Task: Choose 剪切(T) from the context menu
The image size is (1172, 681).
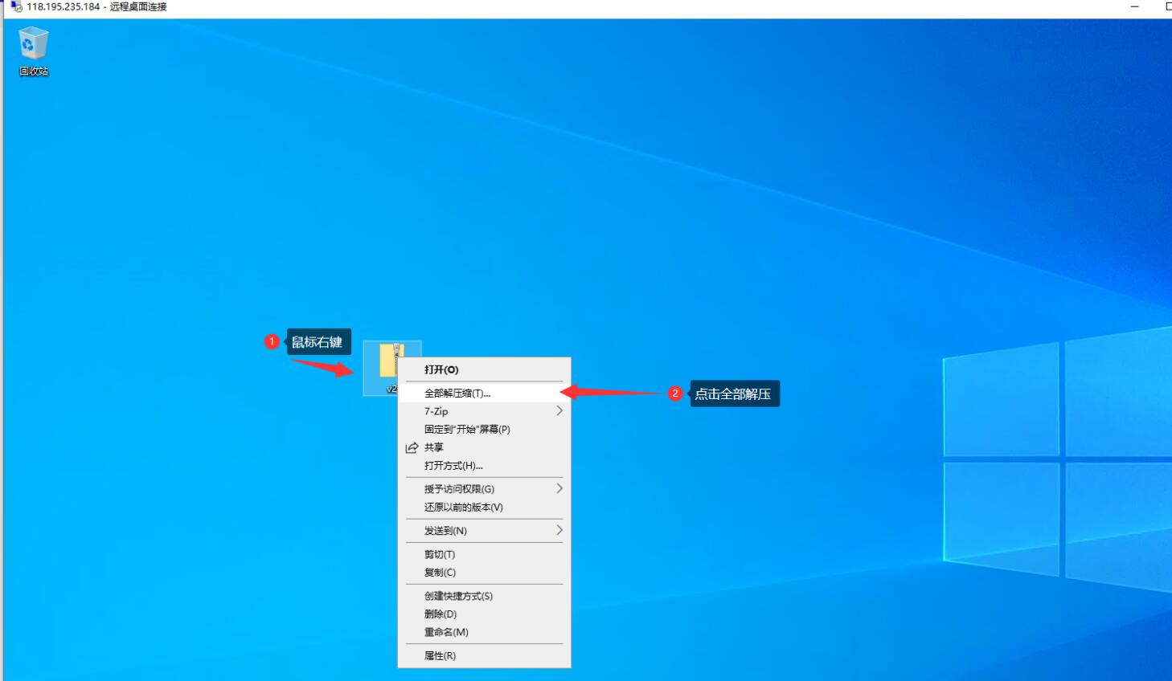Action: click(x=484, y=555)
